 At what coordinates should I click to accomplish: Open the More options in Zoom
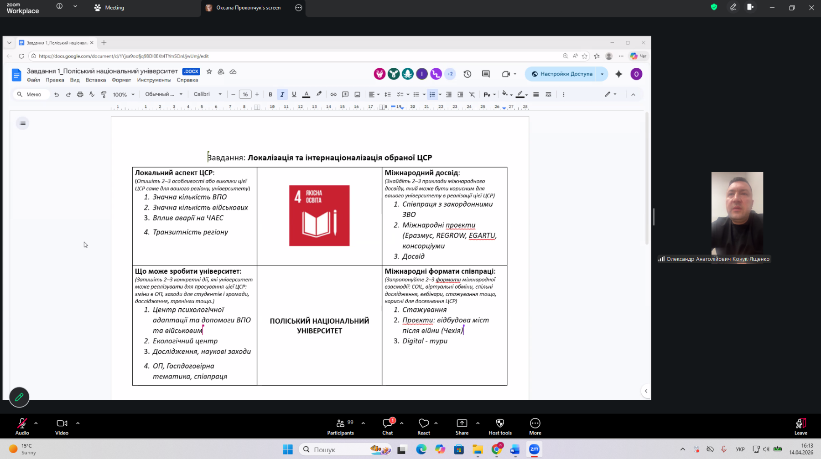click(x=535, y=426)
